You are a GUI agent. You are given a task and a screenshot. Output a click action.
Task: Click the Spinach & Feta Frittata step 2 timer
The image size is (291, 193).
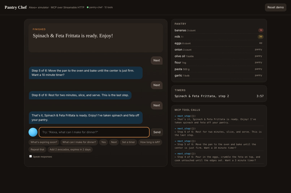(x=219, y=96)
